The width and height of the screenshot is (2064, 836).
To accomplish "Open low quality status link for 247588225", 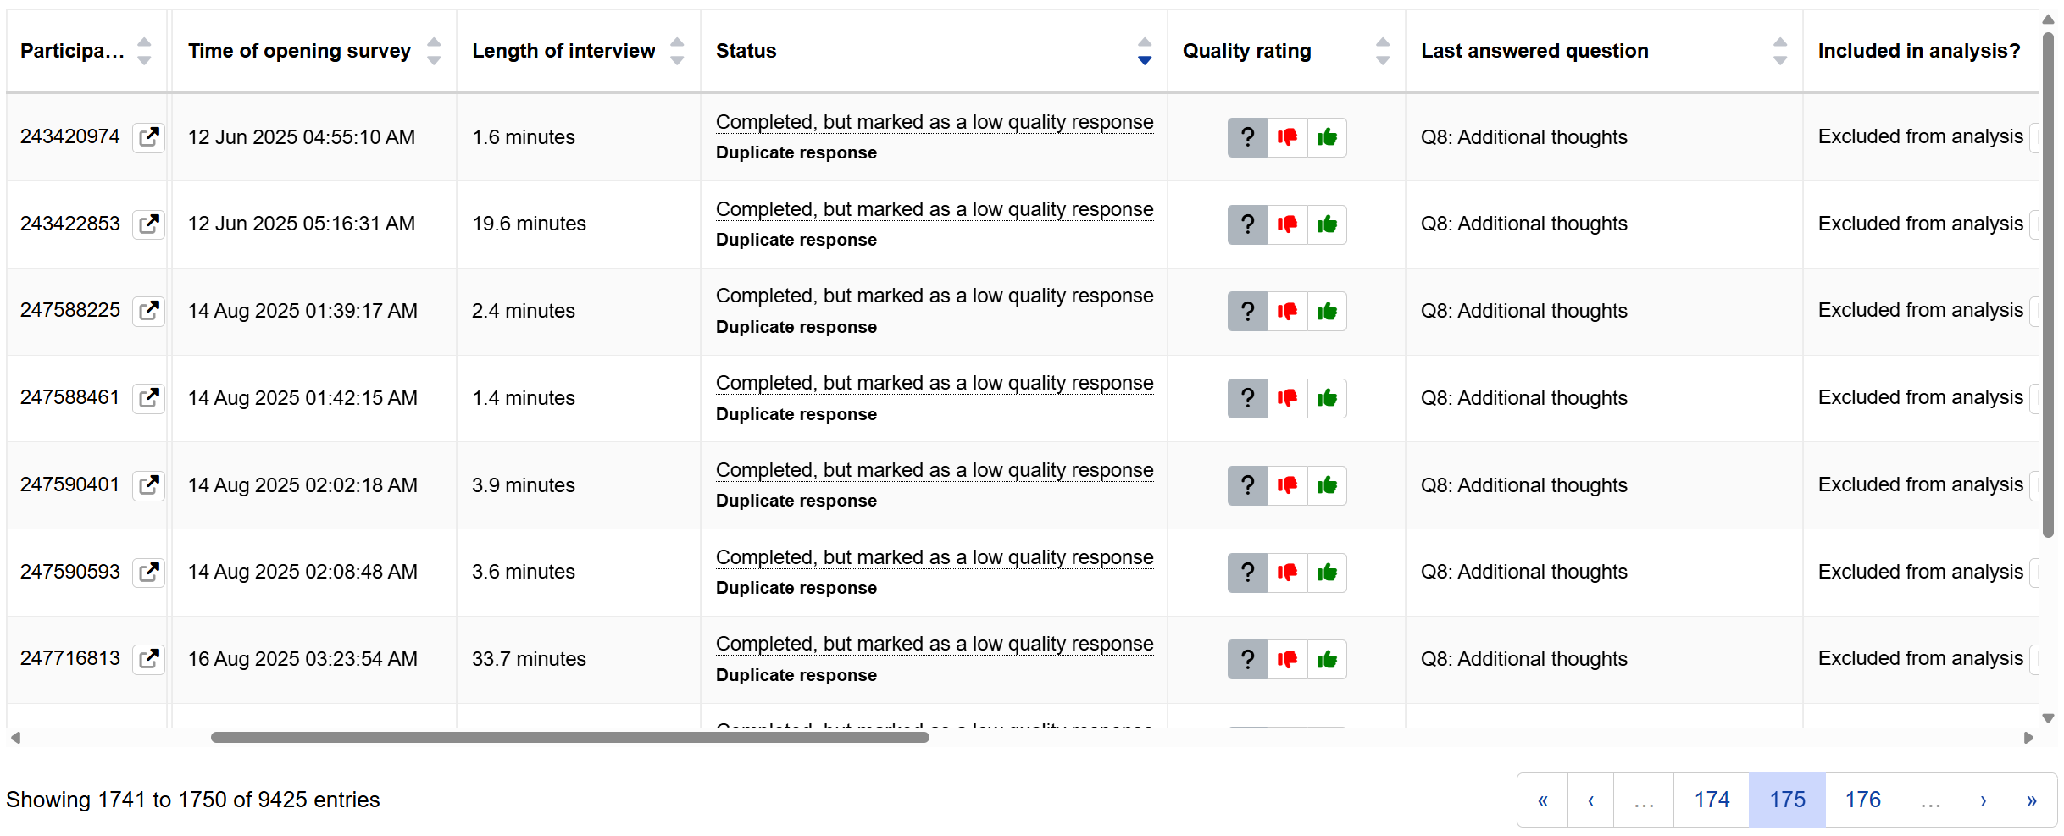I will tap(935, 296).
